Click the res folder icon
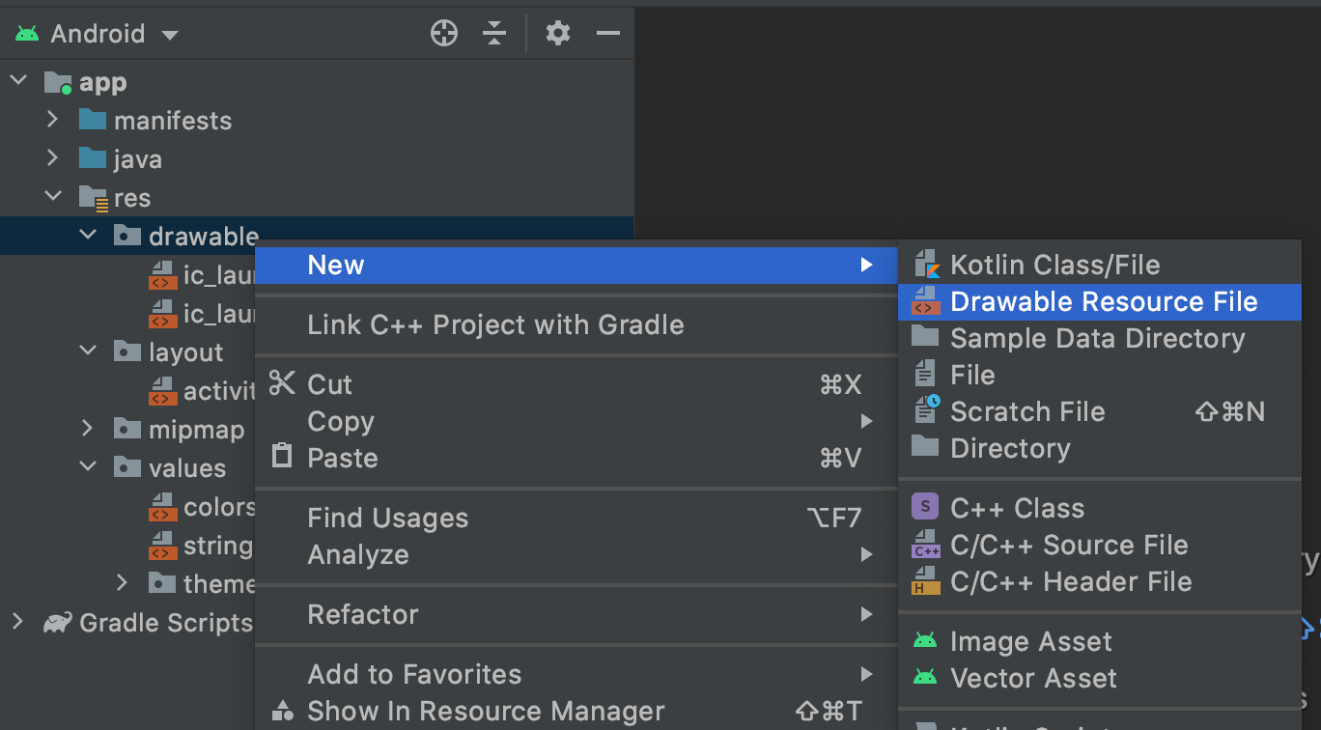This screenshot has width=1321, height=730. pos(94,198)
